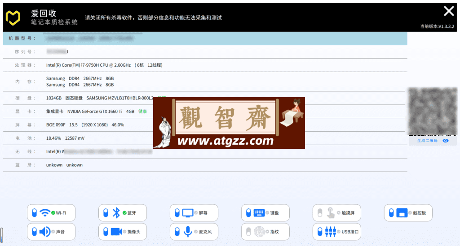Click the USB port icon
Screen dimensions: 460x246
click(x=330, y=232)
